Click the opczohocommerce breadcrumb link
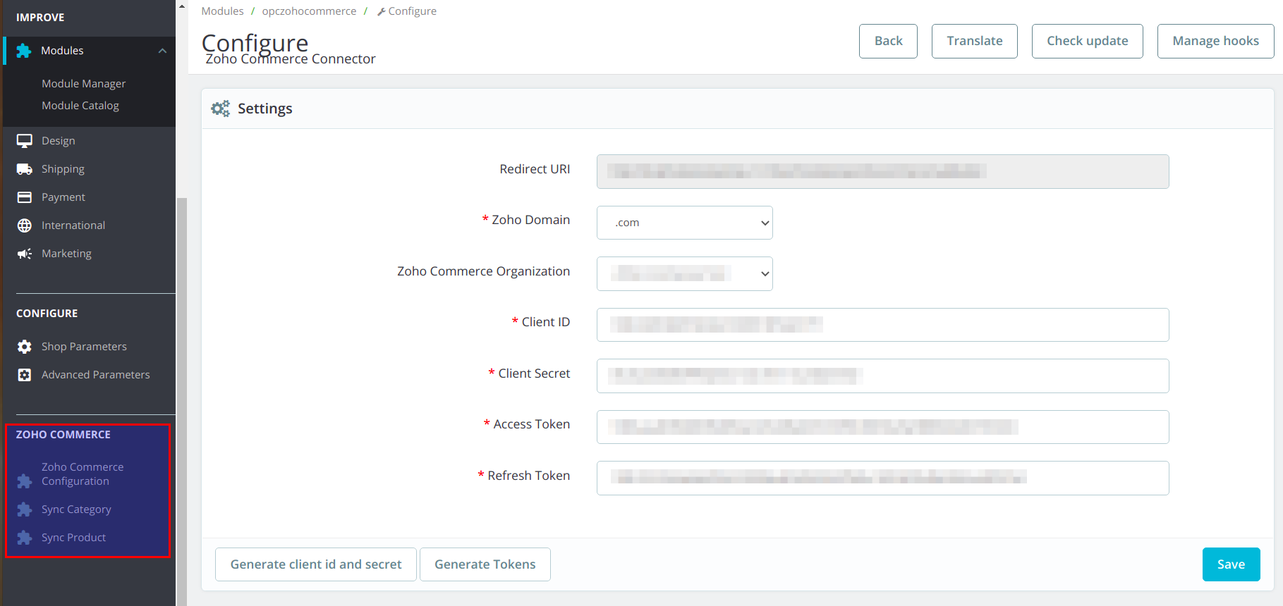The width and height of the screenshot is (1283, 606). (309, 11)
